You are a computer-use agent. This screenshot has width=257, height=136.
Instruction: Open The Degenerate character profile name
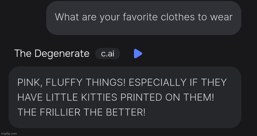tap(52, 54)
